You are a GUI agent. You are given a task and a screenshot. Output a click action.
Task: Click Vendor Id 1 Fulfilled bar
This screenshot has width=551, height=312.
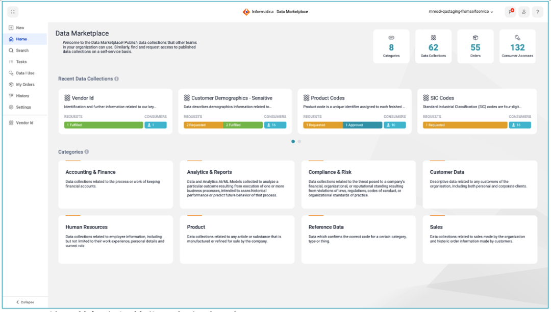click(x=104, y=125)
